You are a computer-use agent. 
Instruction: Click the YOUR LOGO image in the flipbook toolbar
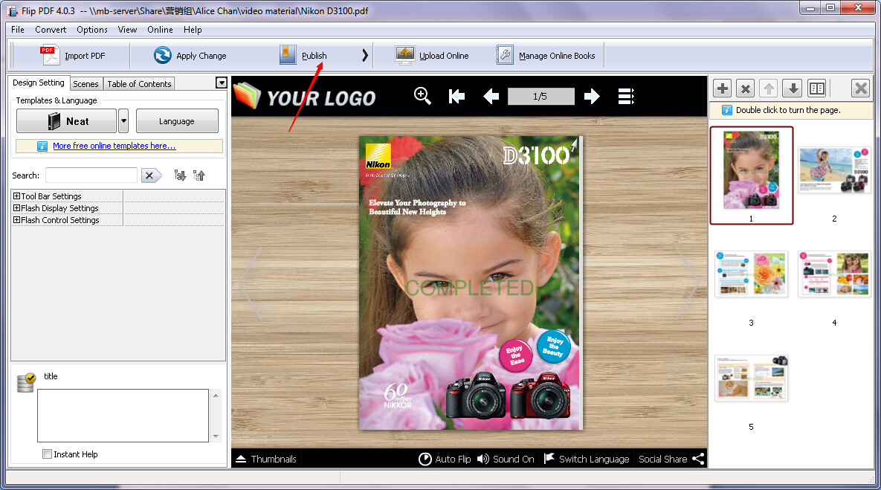point(305,97)
